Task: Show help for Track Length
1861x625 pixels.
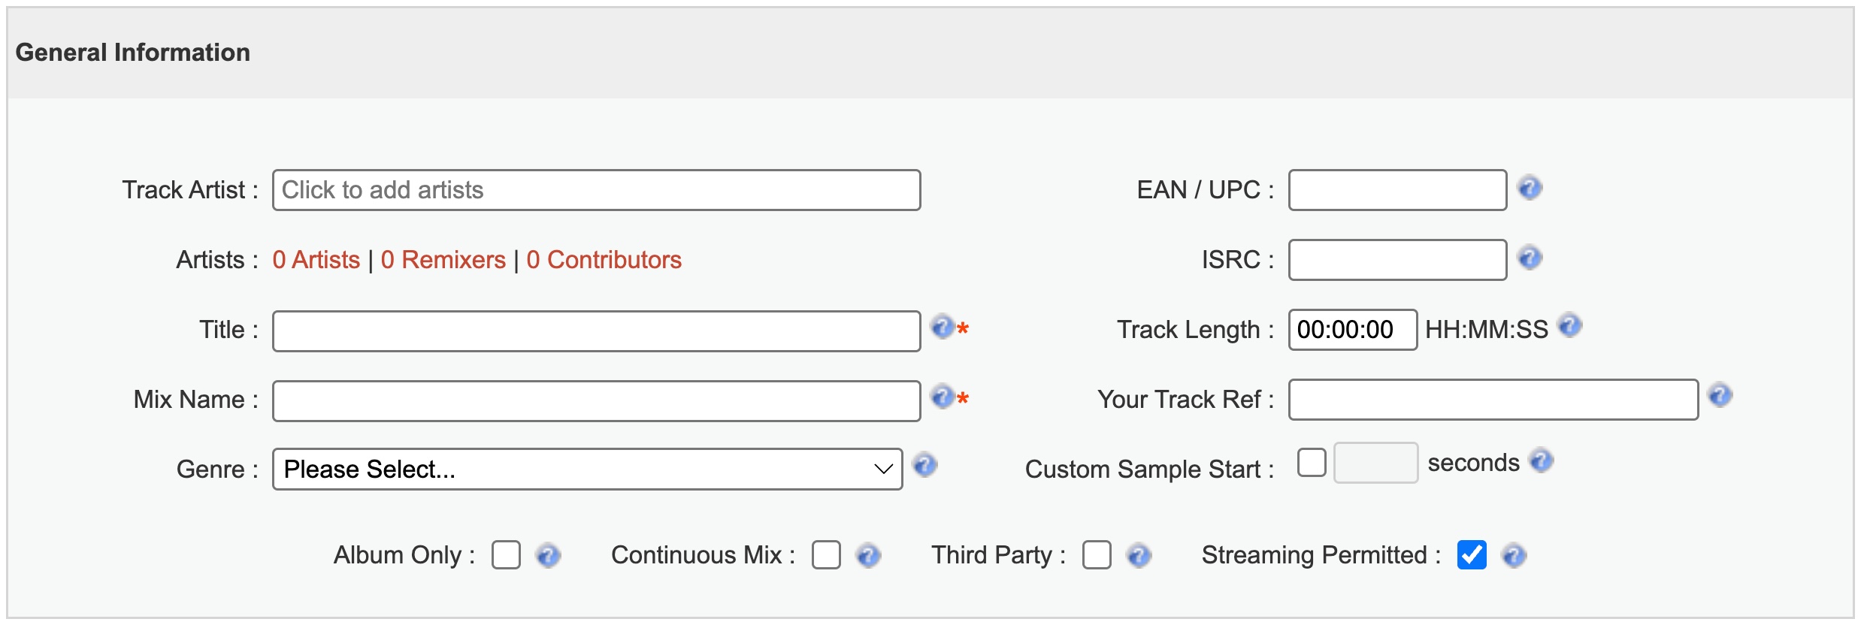Action: (x=1569, y=325)
